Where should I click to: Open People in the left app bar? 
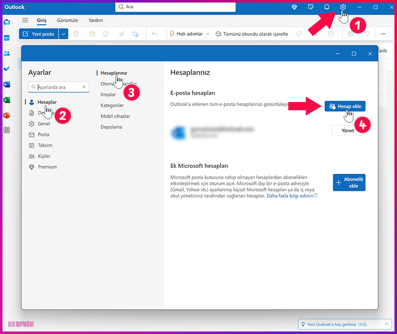click(x=7, y=54)
